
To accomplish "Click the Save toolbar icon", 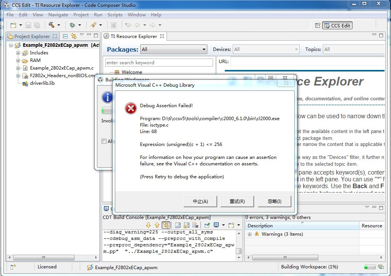I will click(x=28, y=25).
